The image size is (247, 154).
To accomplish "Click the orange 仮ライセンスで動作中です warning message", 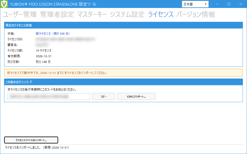I will [x=123, y=73].
